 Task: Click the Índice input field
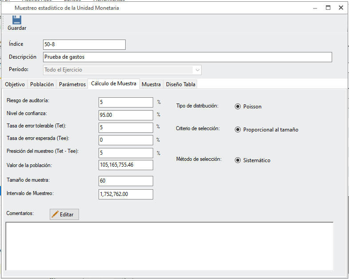click(84, 44)
